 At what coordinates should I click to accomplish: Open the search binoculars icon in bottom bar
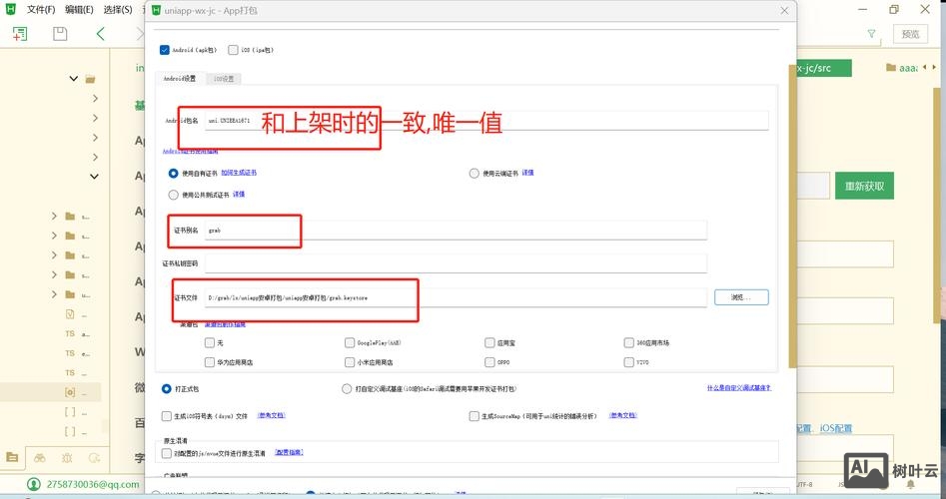pos(39,457)
